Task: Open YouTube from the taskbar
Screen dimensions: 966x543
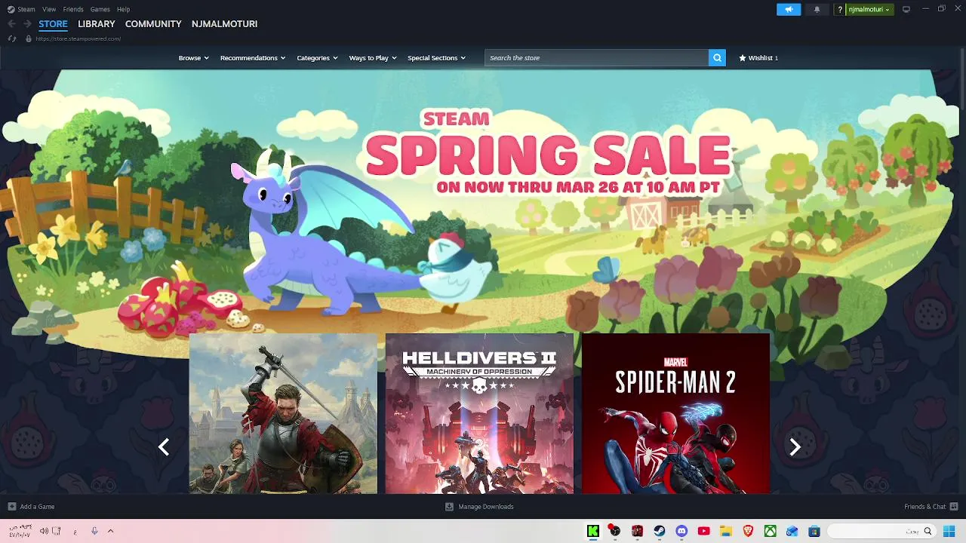Action: [x=703, y=531]
